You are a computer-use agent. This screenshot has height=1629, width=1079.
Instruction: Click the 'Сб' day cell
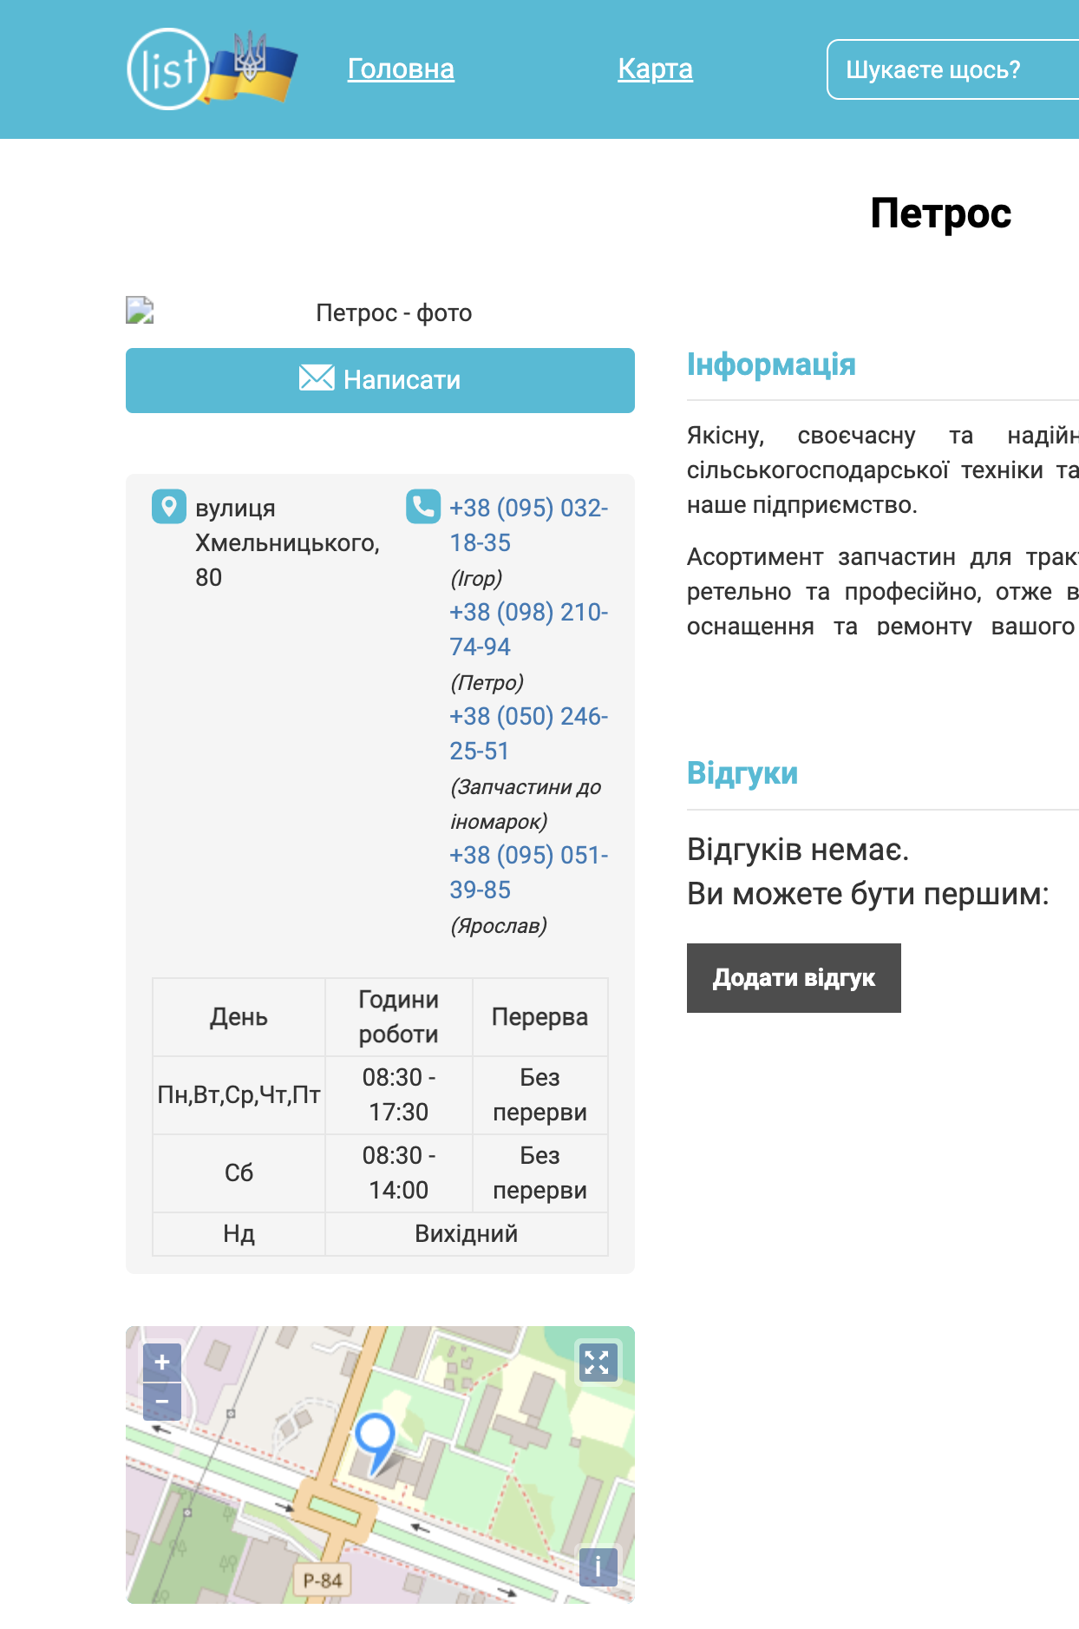tap(239, 1173)
